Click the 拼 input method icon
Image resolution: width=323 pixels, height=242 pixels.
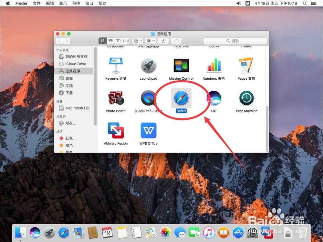click(x=248, y=3)
